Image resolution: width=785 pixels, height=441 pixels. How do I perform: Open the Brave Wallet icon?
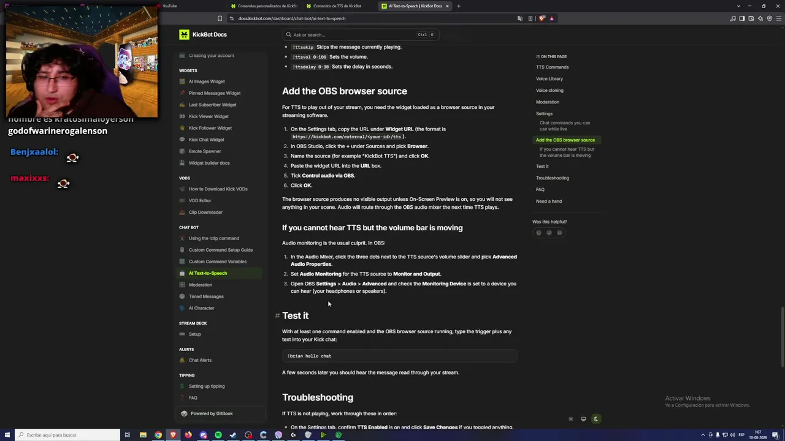pyautogui.click(x=751, y=18)
